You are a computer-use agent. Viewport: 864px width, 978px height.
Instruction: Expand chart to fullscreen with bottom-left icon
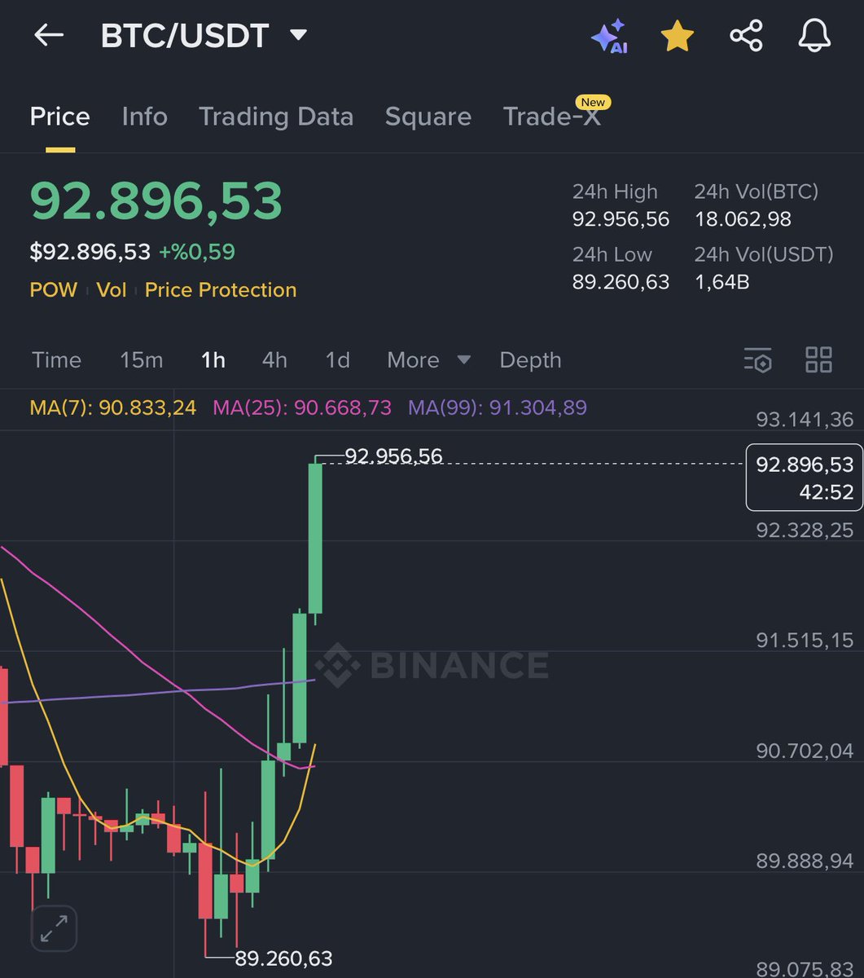(52, 927)
